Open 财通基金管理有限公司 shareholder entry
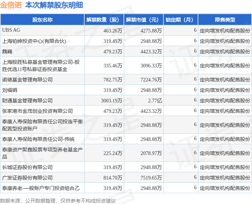 27,101
